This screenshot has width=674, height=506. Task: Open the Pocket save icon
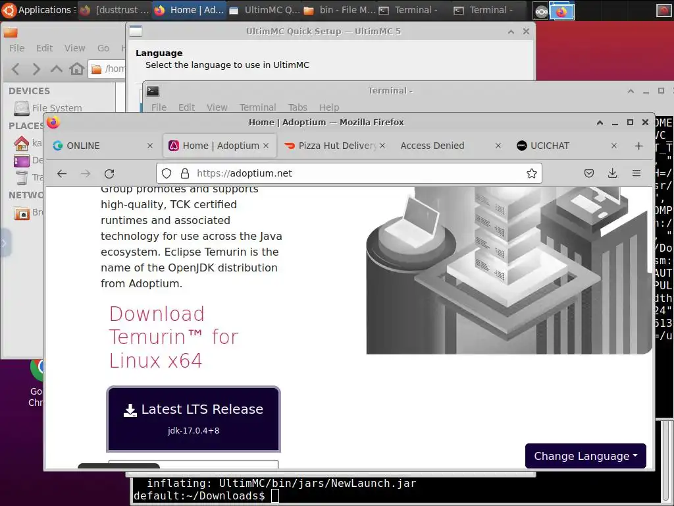(589, 173)
